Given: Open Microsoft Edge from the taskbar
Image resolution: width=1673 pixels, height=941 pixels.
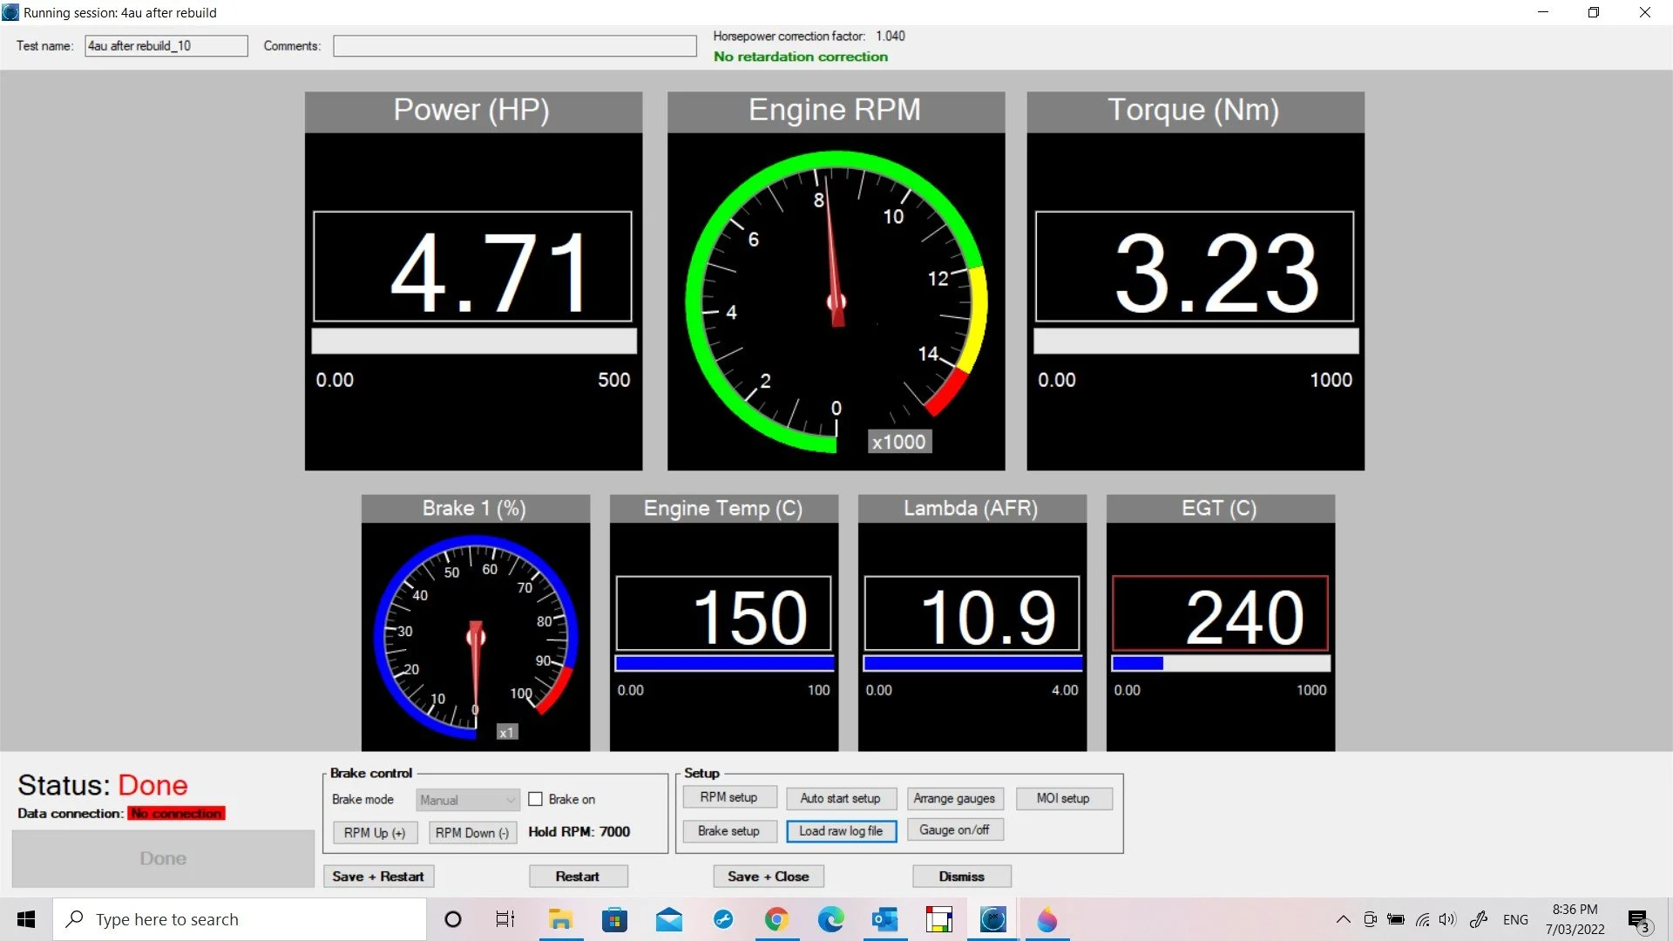Looking at the screenshot, I should point(830,919).
